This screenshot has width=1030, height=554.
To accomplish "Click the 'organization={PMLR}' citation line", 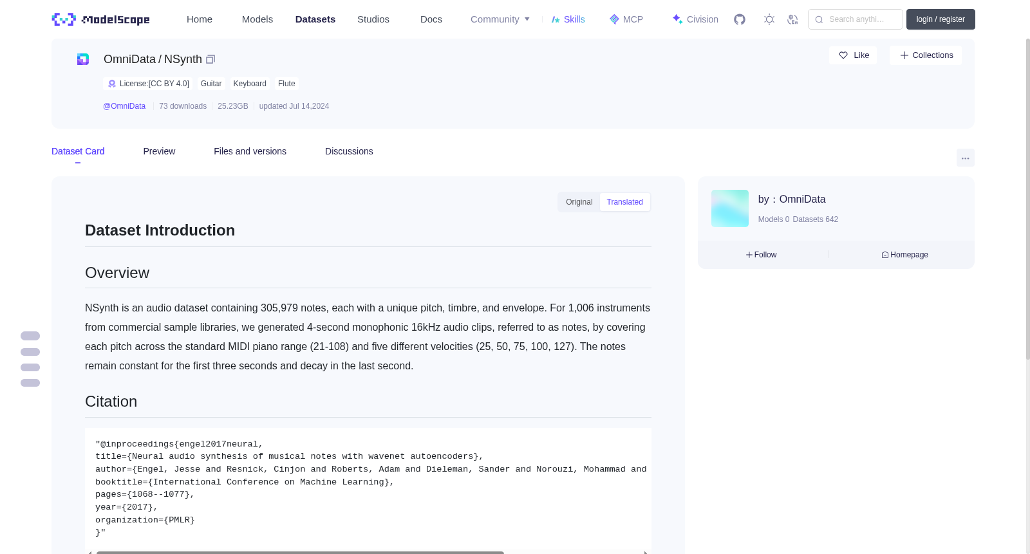I will (x=145, y=520).
